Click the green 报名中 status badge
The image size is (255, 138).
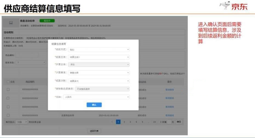point(47,21)
